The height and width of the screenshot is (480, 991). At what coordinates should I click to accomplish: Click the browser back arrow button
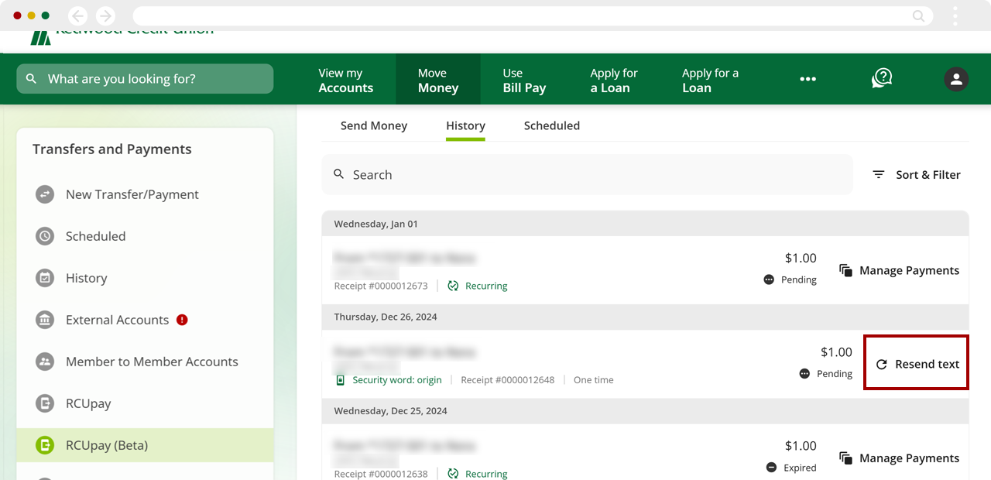pyautogui.click(x=77, y=15)
